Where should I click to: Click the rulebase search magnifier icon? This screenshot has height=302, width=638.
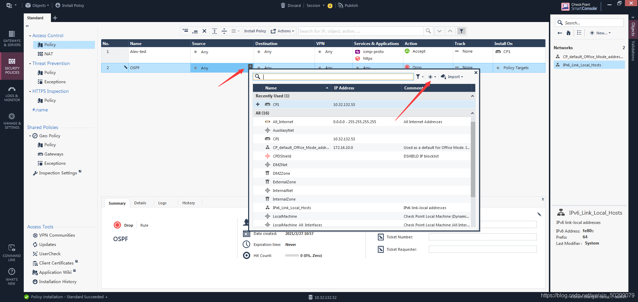[x=428, y=31]
